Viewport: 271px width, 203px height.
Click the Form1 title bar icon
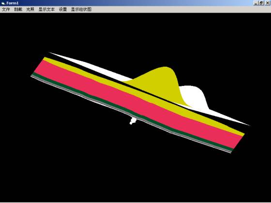coord(3,3)
